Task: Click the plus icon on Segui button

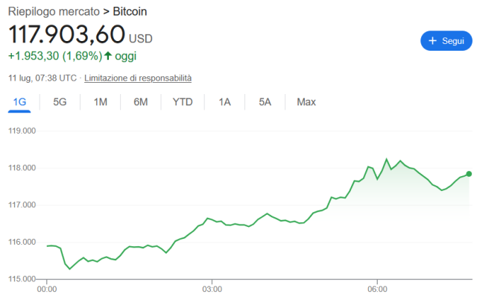Action: 432,41
